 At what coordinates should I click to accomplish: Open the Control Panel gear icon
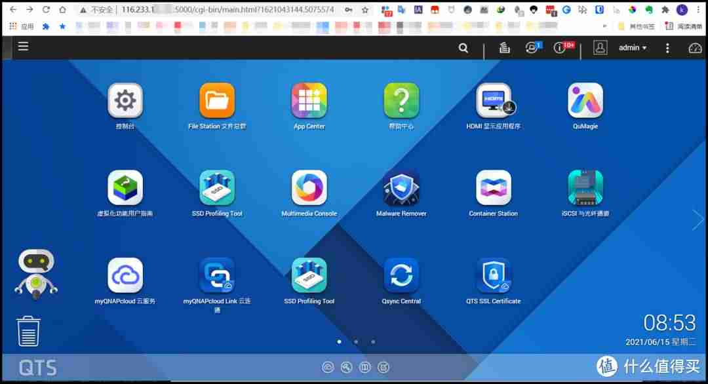pos(125,100)
